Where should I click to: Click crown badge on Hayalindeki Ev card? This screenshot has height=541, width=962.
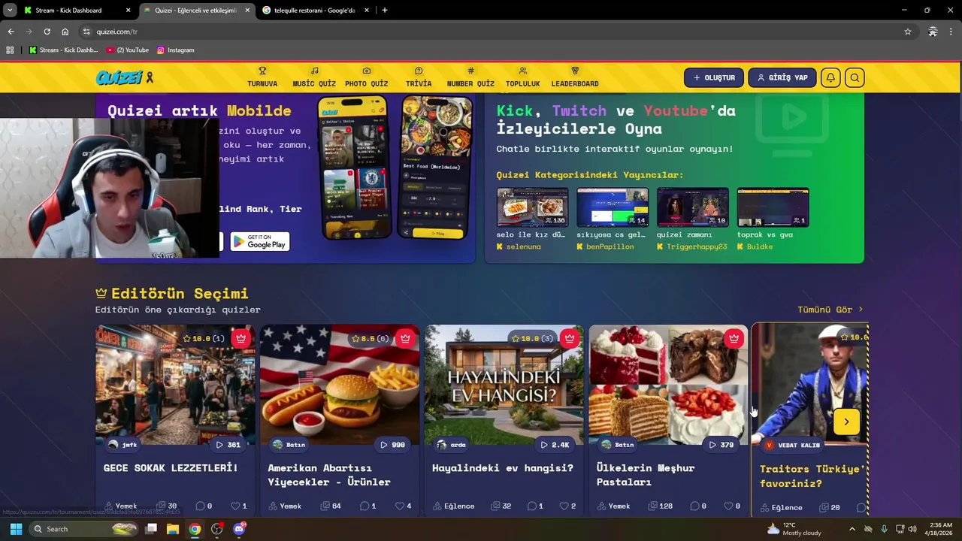click(570, 338)
